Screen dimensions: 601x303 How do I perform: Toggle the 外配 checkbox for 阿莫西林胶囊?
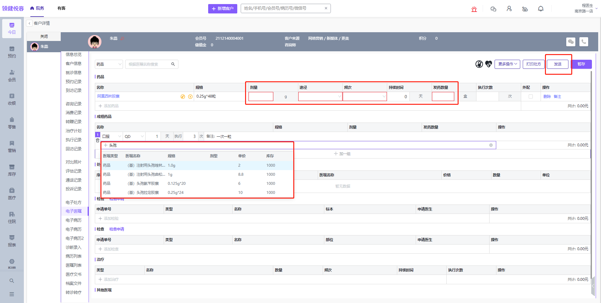click(531, 96)
